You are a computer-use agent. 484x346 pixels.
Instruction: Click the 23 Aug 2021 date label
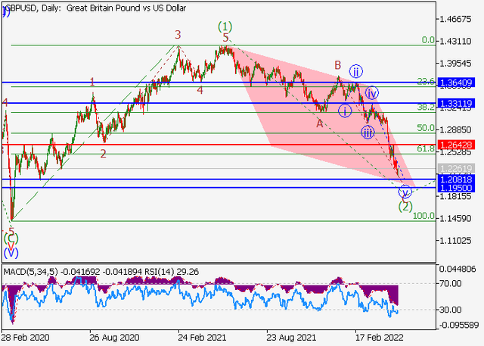(x=290, y=338)
